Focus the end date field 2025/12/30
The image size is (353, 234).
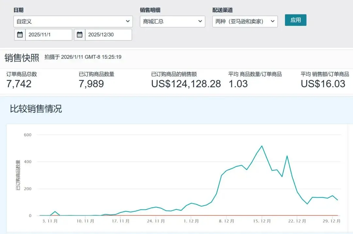pos(109,35)
